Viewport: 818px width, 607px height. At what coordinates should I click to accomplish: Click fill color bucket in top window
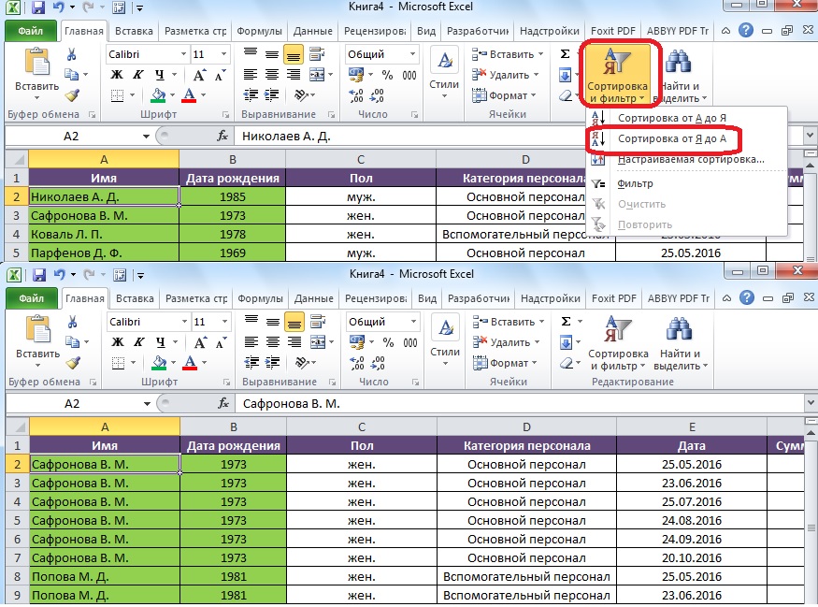(158, 95)
